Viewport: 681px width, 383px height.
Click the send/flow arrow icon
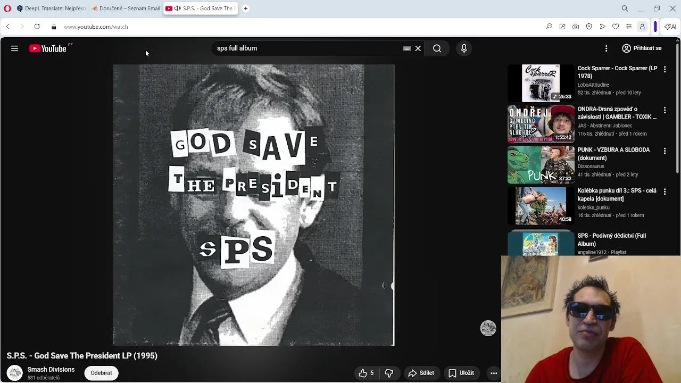602,27
